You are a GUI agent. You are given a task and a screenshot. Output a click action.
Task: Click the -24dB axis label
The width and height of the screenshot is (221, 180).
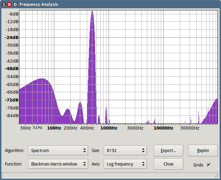click(x=11, y=37)
